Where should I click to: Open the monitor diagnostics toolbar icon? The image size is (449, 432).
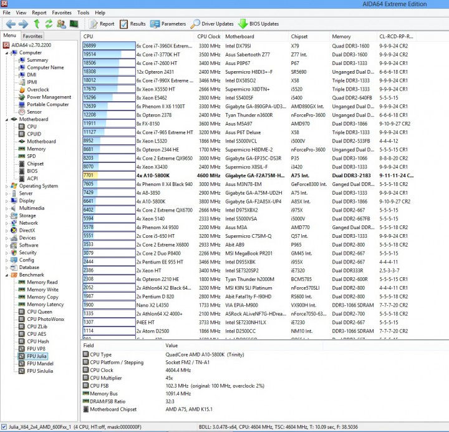74,24
